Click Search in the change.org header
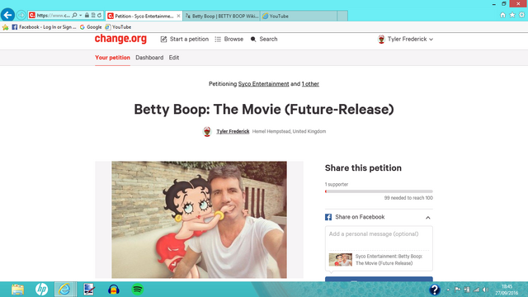This screenshot has height=297, width=528. 264,39
